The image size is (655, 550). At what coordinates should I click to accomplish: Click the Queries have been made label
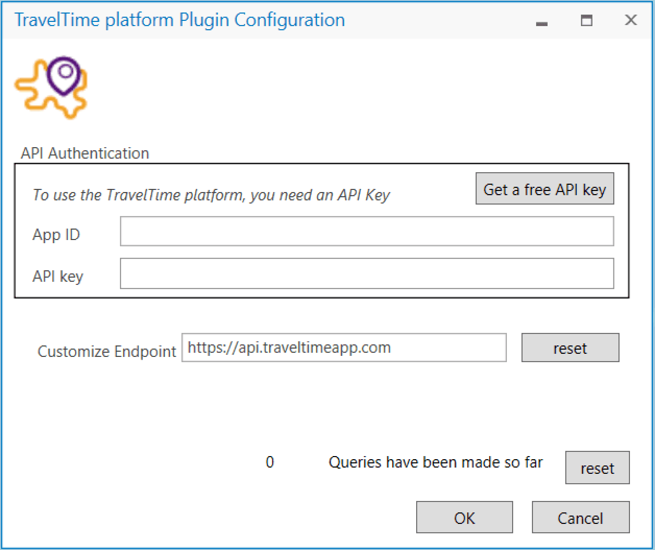click(x=435, y=462)
